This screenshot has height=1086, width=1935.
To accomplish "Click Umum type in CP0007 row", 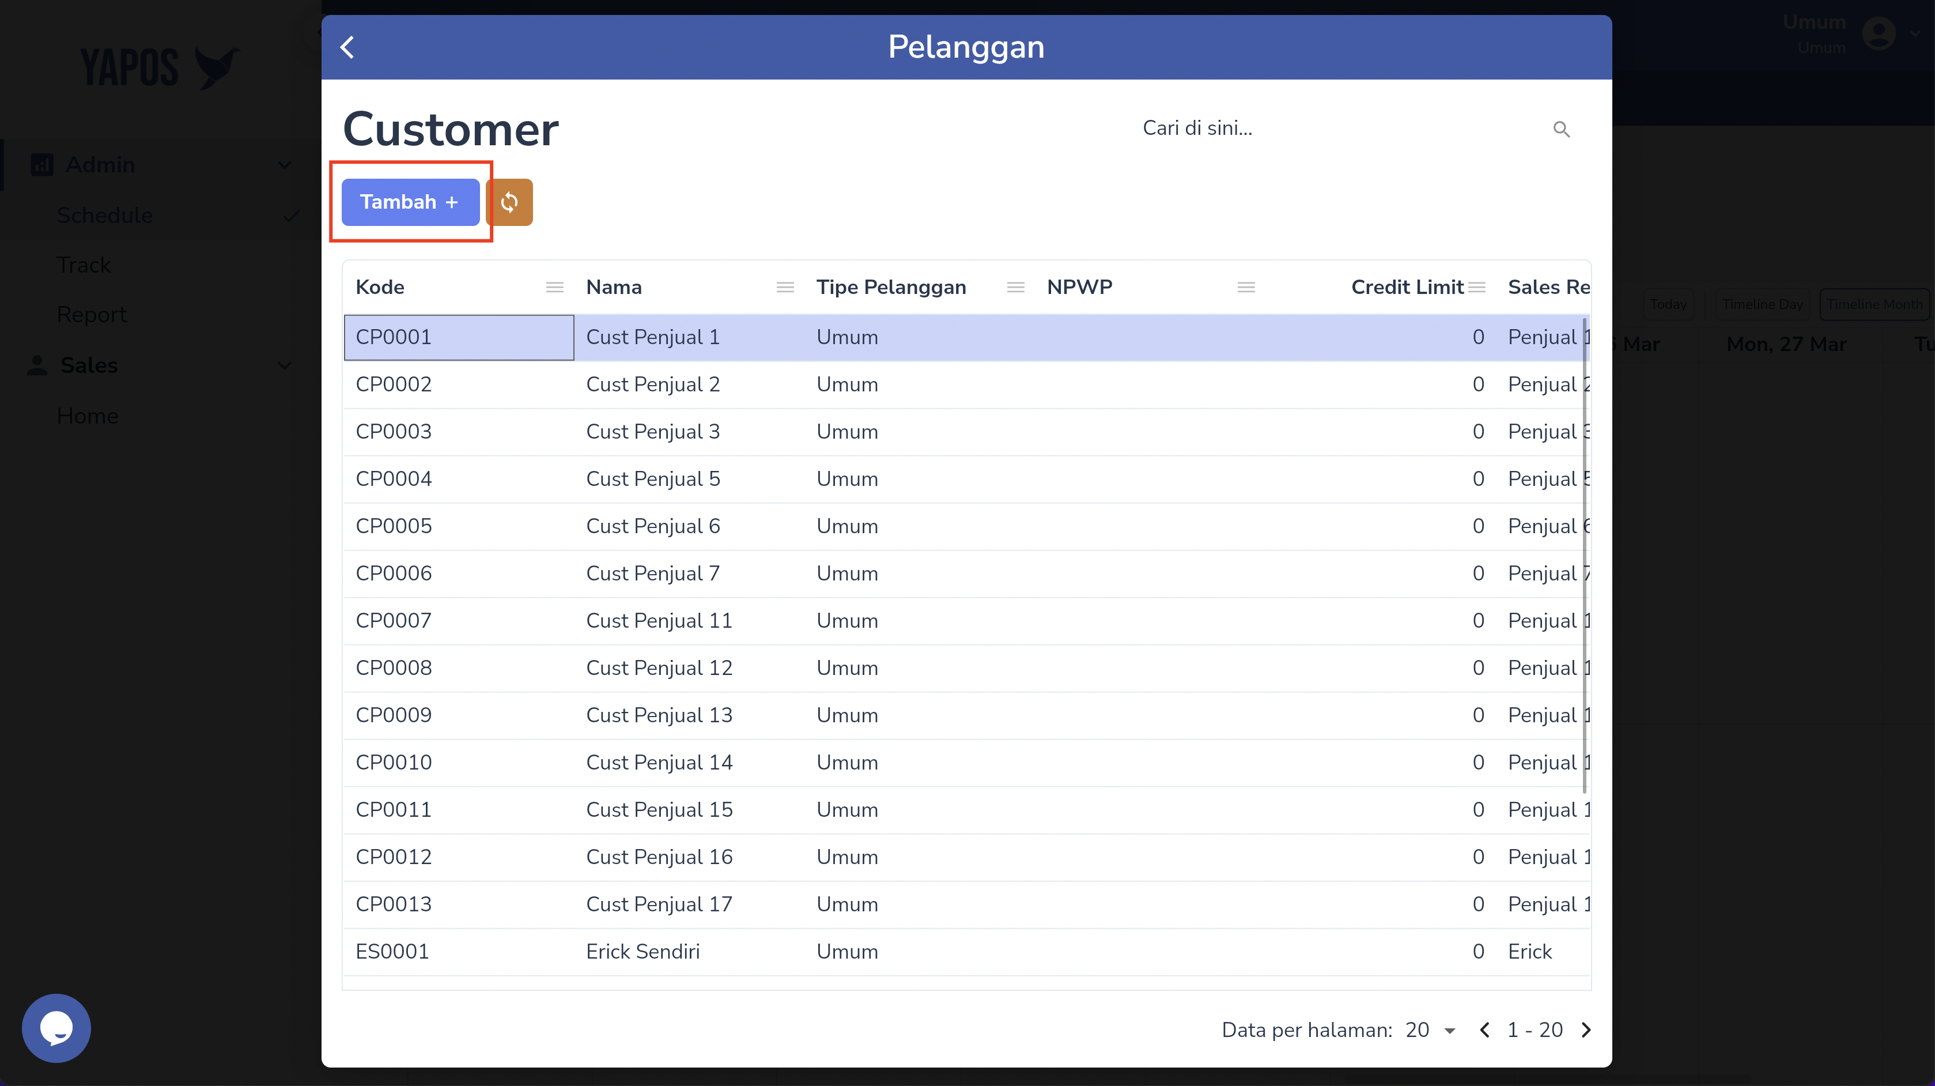I will pyautogui.click(x=847, y=621).
